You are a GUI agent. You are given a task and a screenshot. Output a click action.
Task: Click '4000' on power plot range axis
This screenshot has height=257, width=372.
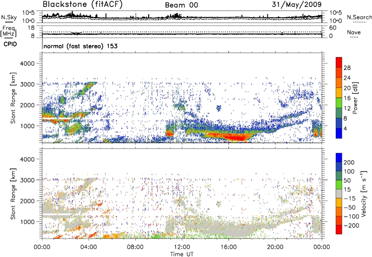(27, 64)
